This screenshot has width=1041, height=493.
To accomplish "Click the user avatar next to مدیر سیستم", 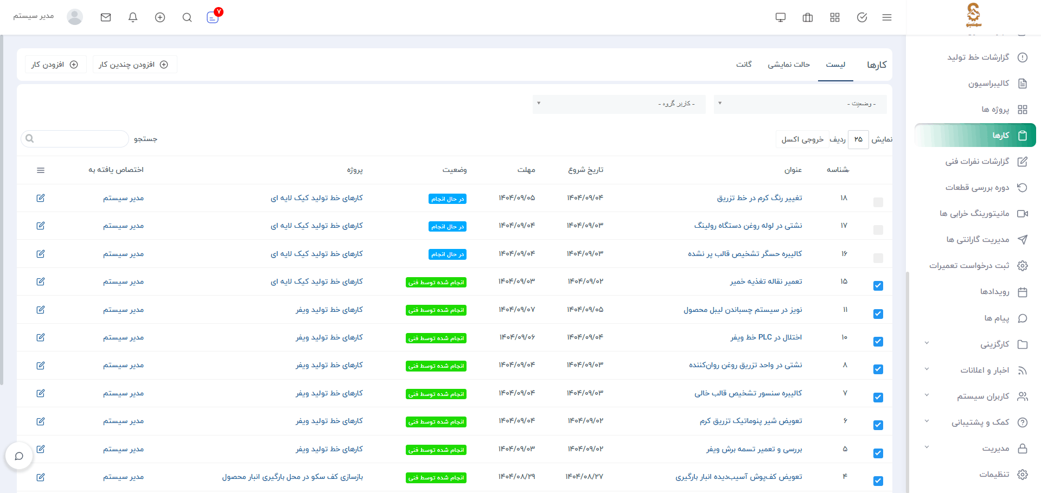I will pyautogui.click(x=75, y=17).
